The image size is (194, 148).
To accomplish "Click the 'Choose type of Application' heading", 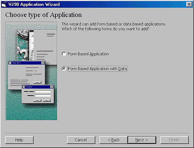I will [44, 15].
